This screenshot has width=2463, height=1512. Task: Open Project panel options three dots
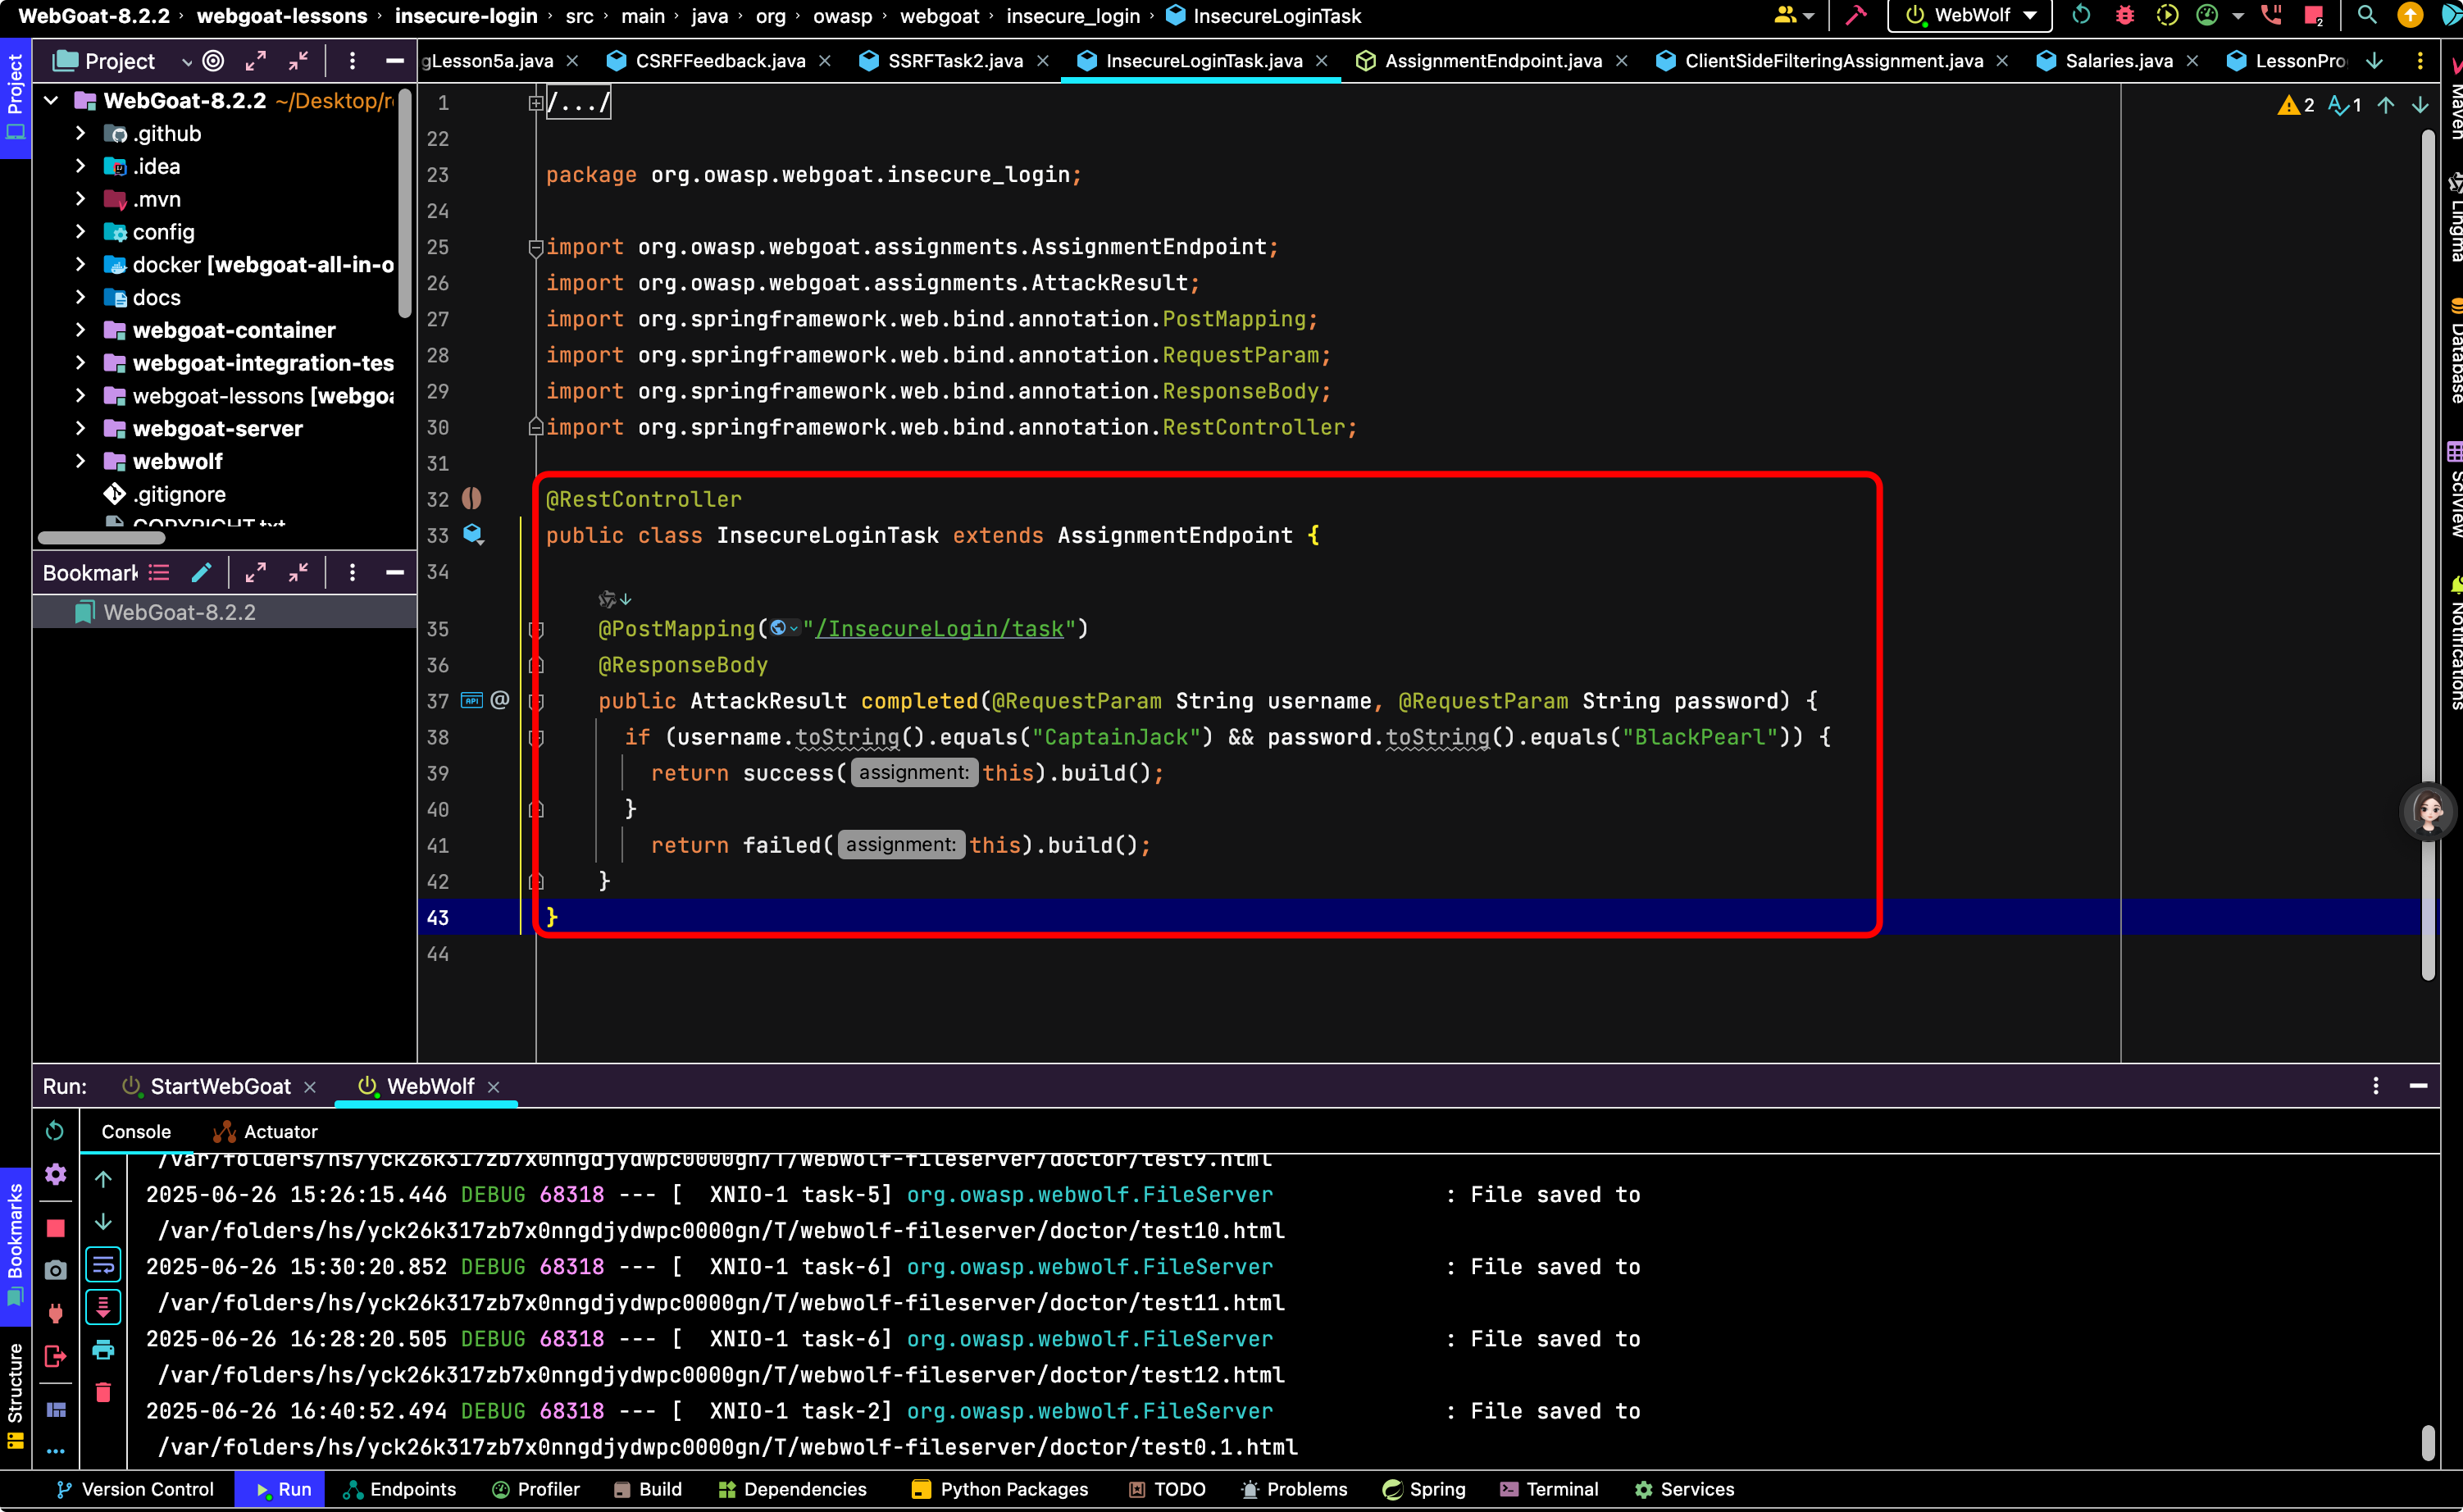[352, 61]
